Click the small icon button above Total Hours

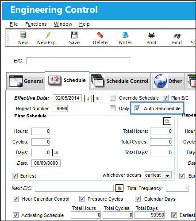[167, 121]
